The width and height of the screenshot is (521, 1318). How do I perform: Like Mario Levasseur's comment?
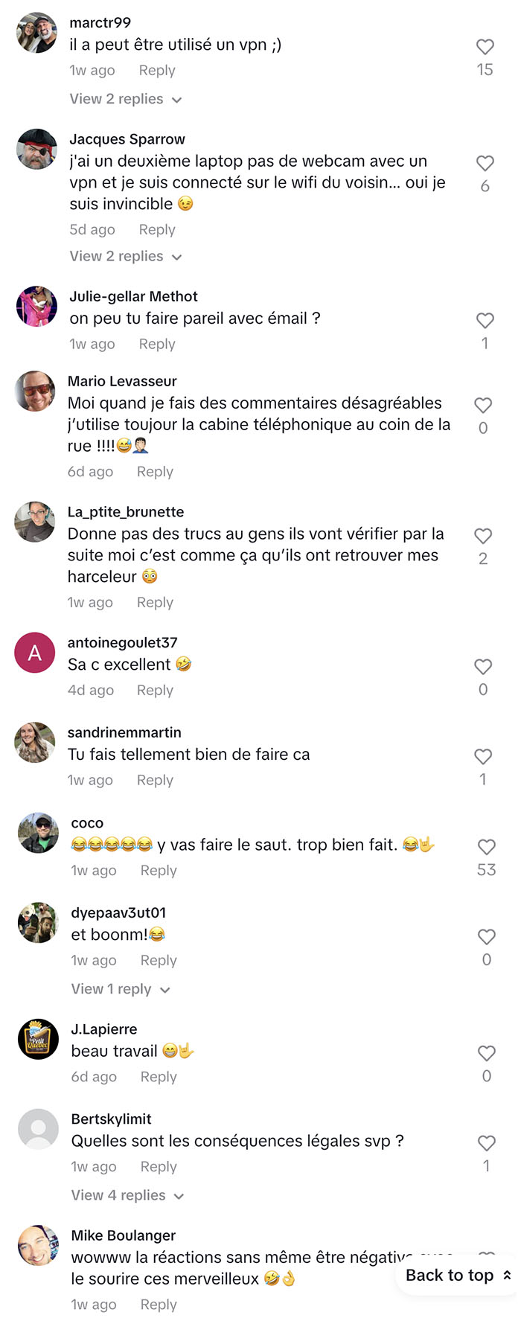pos(483,406)
